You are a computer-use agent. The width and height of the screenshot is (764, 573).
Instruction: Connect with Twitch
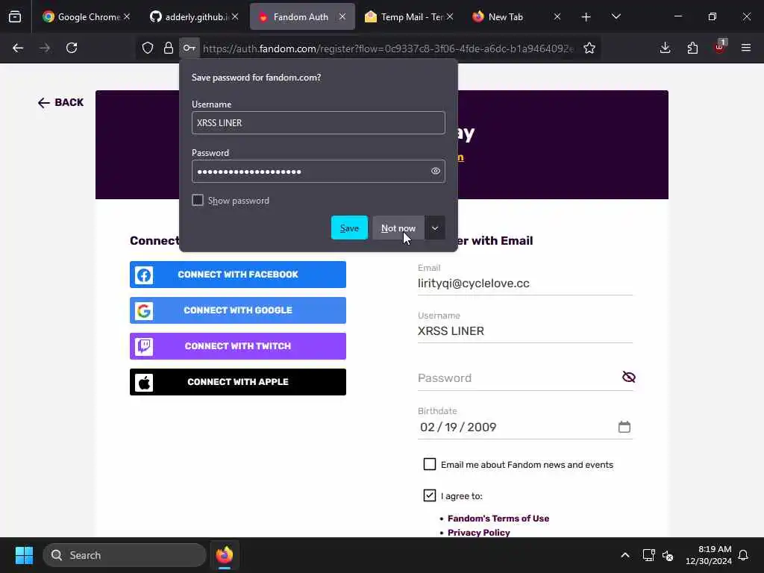pos(238,346)
